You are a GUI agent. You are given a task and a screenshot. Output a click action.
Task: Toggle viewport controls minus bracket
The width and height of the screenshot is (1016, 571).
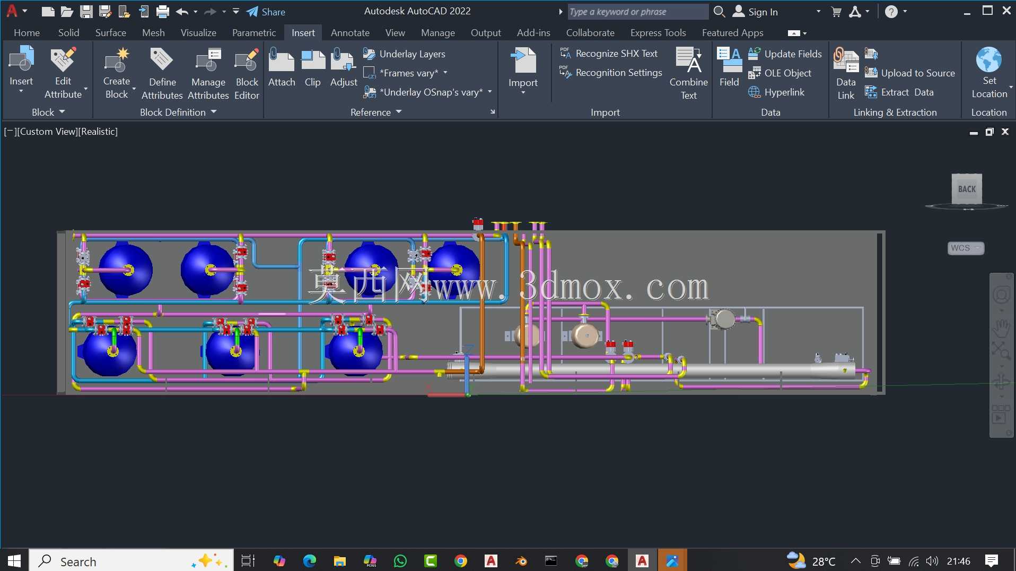pos(9,132)
